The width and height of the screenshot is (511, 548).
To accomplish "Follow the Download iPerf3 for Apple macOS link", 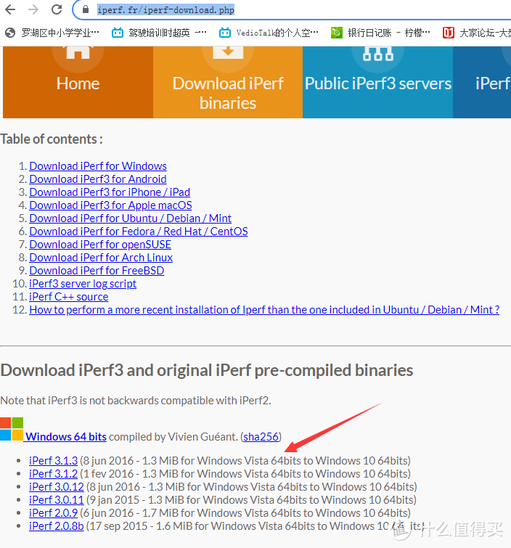I will coord(110,205).
